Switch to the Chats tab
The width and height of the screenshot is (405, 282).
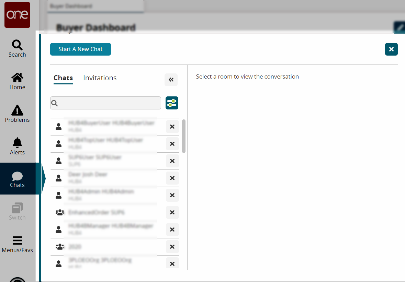tap(63, 78)
